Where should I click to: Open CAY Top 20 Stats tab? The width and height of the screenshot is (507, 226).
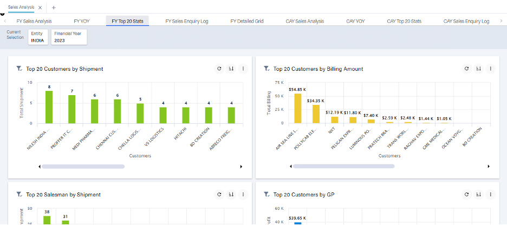point(404,21)
